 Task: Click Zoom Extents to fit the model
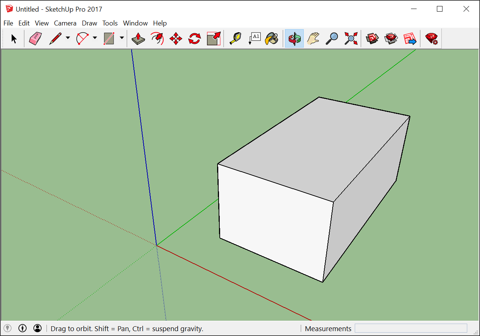[350, 38]
